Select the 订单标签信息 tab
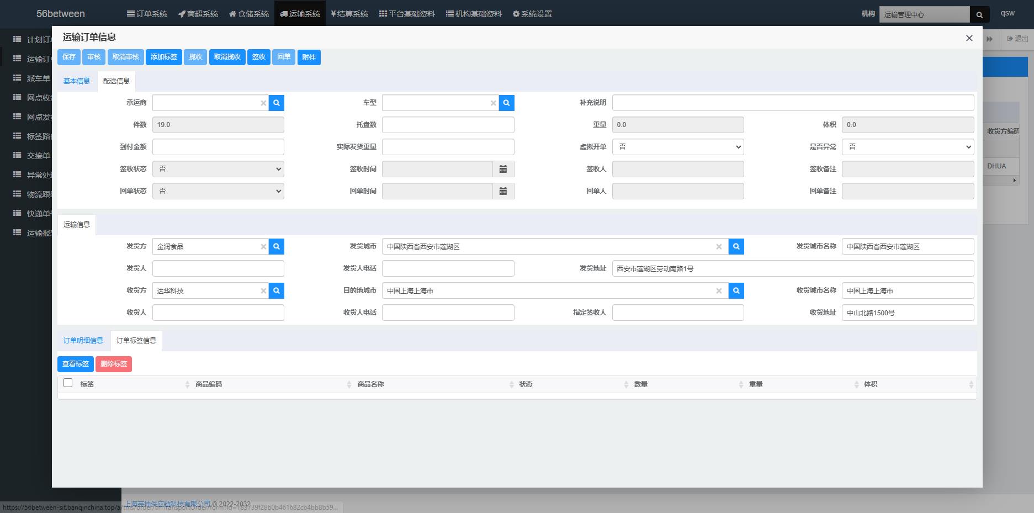Viewport: 1034px width, 513px height. [136, 341]
